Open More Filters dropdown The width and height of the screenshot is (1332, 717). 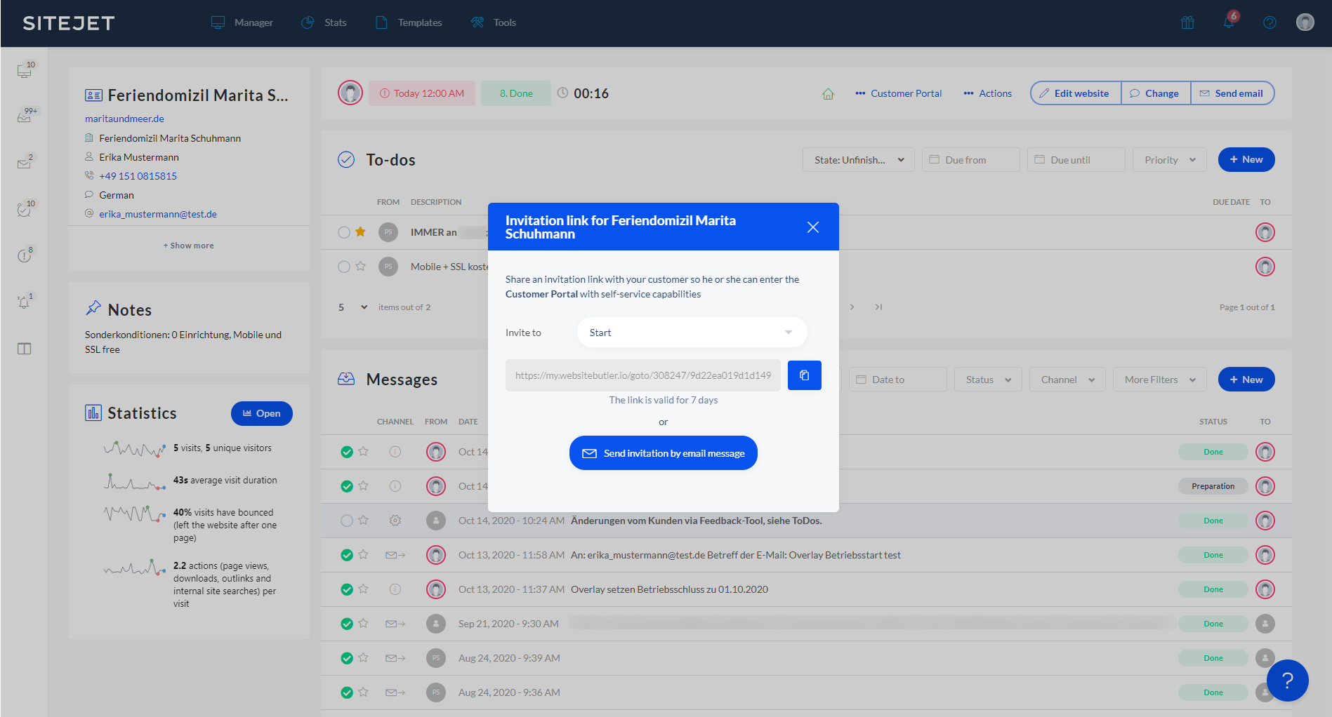[1160, 380]
